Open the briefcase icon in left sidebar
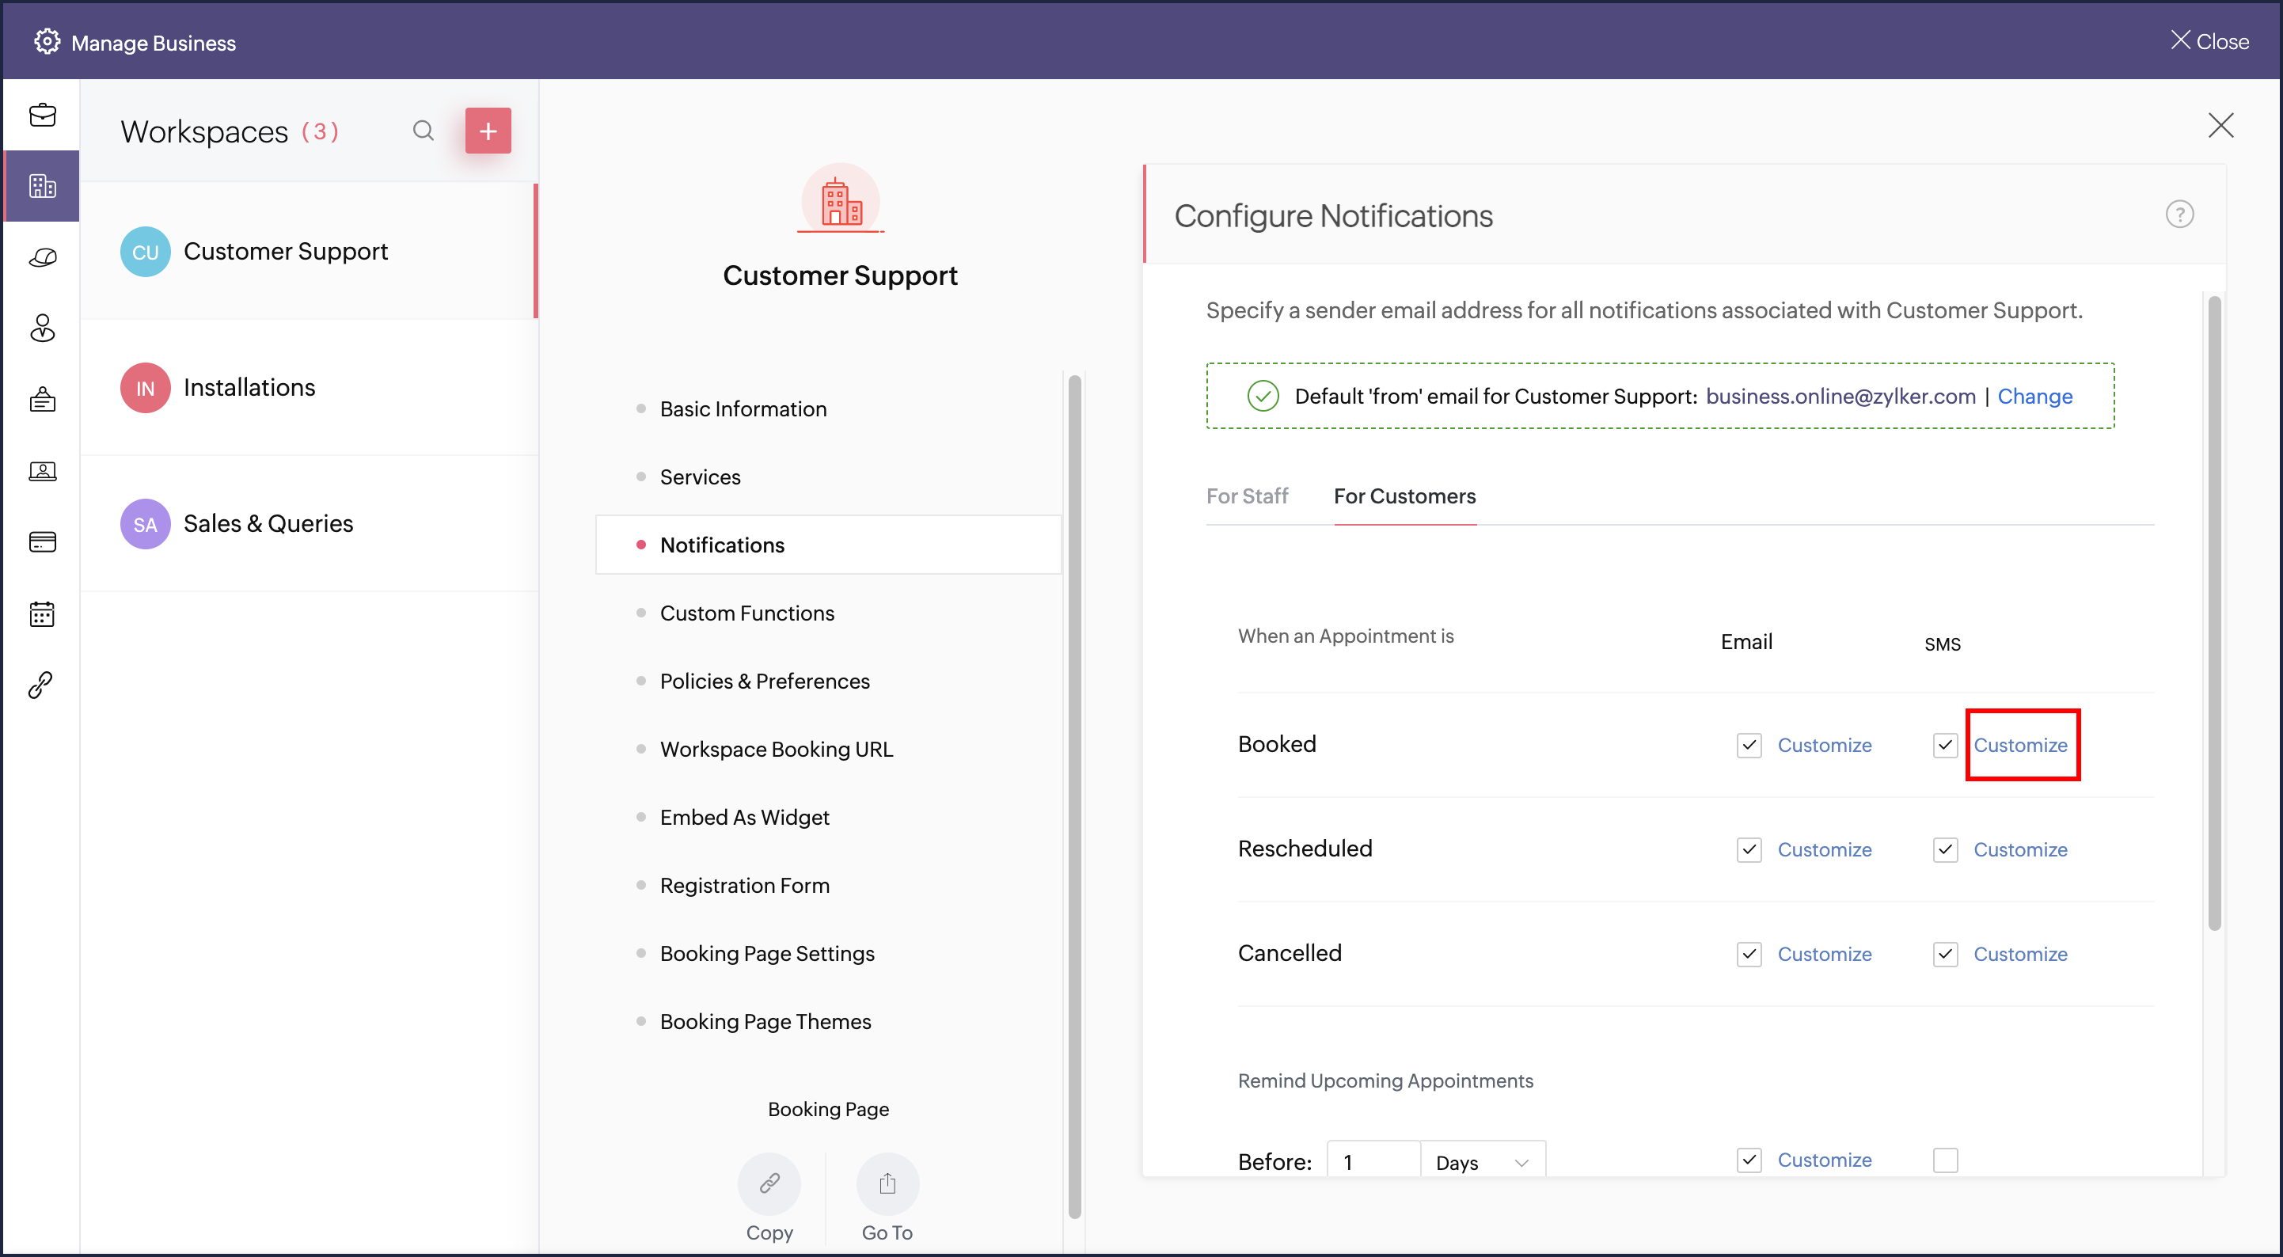2283x1257 pixels. click(42, 116)
